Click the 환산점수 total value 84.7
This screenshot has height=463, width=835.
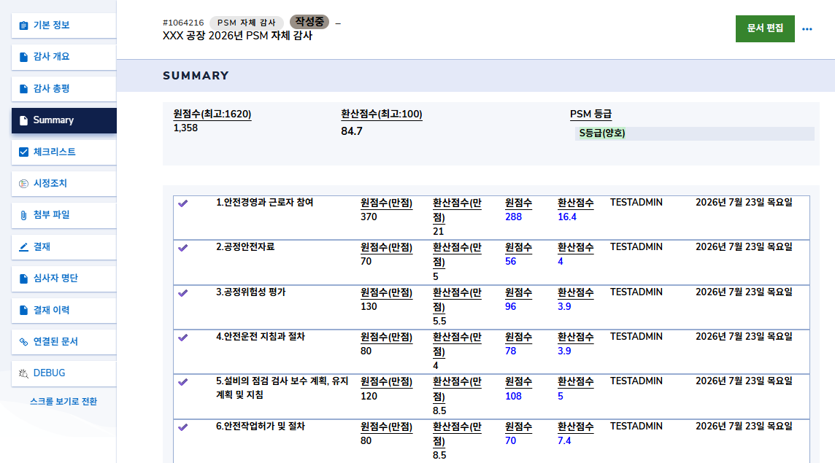tap(352, 131)
